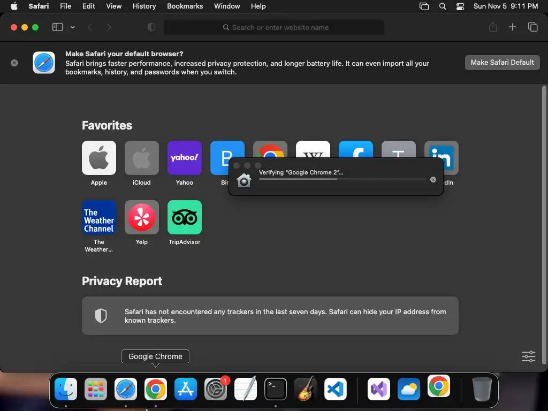This screenshot has height=411, width=548.
Task: Click Safari icon in the Dock
Action: pyautogui.click(x=125, y=389)
